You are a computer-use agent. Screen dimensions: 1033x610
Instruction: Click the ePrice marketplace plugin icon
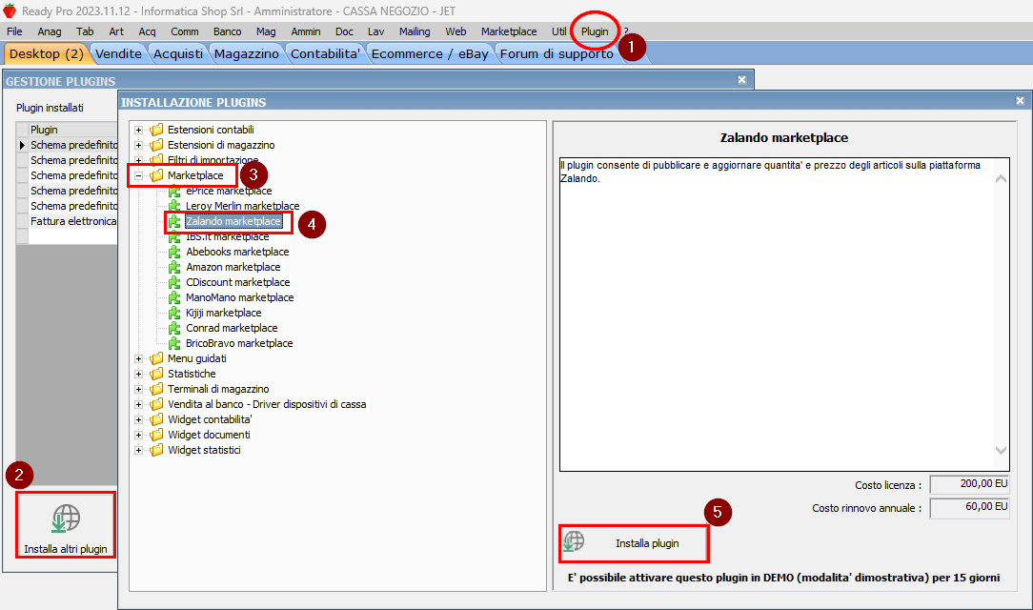click(x=174, y=191)
